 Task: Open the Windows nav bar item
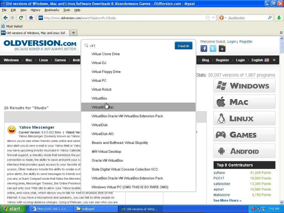point(11,60)
